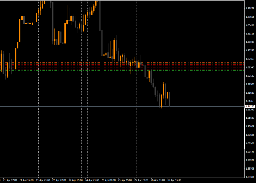Click the 1.89488 price axis label
The image size is (256, 183).
click(250, 177)
